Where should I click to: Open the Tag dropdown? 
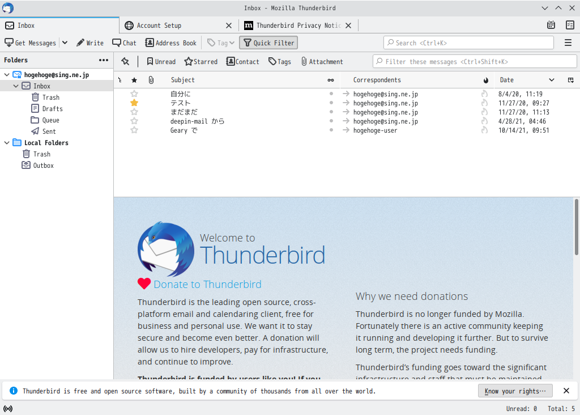pos(221,43)
